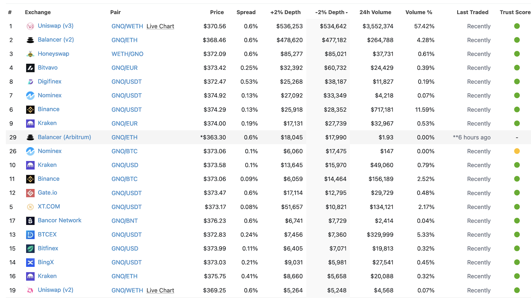This screenshot has width=531, height=298.
Task: Click Nominex logo in GNO/BTC row
Action: point(30,151)
